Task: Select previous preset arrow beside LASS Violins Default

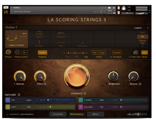Action: [95, 12]
